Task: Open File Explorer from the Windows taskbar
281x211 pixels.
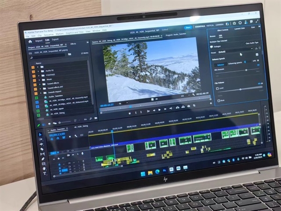Action: [150, 173]
